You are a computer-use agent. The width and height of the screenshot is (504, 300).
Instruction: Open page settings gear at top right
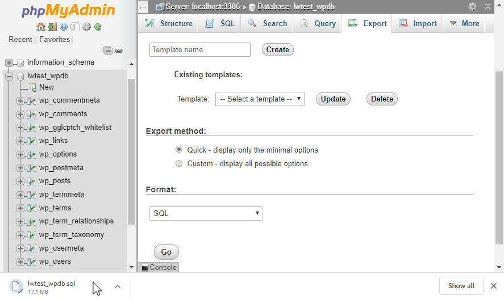472,7
